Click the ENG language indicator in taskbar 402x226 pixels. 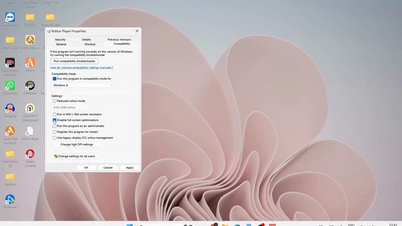click(351, 225)
